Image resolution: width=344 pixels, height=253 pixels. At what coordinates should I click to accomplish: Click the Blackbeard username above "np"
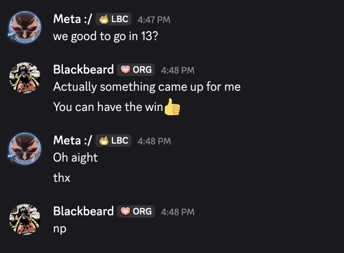[x=83, y=211]
